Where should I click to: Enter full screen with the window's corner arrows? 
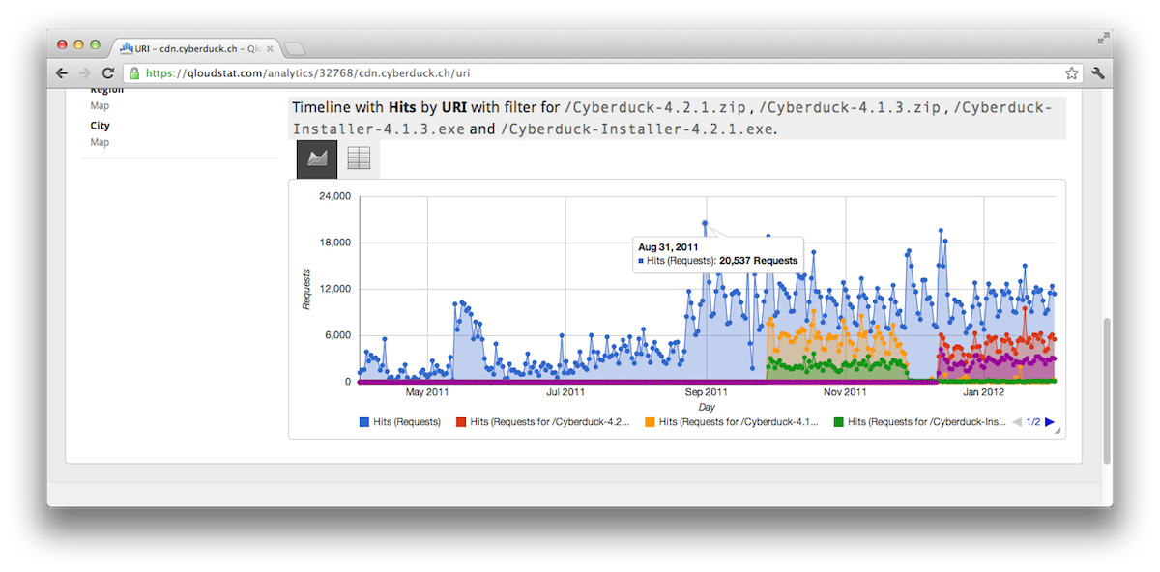pos(1103,39)
